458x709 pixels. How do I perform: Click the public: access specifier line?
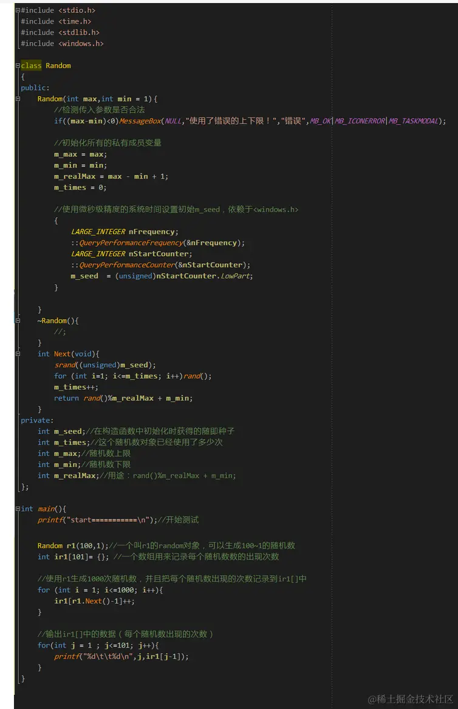tap(35, 88)
